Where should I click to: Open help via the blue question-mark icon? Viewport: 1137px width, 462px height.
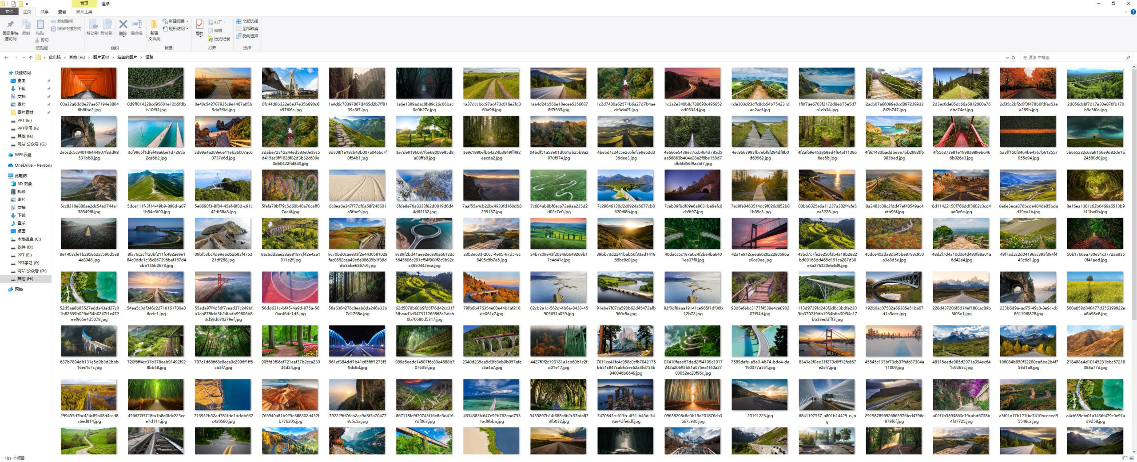click(x=1133, y=12)
